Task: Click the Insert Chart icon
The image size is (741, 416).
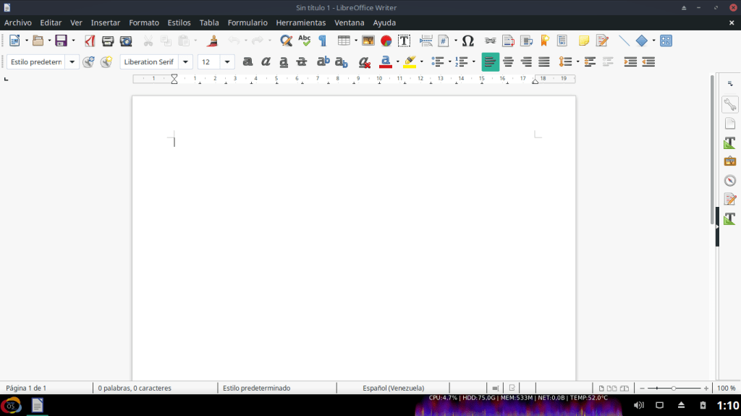Action: coord(386,41)
